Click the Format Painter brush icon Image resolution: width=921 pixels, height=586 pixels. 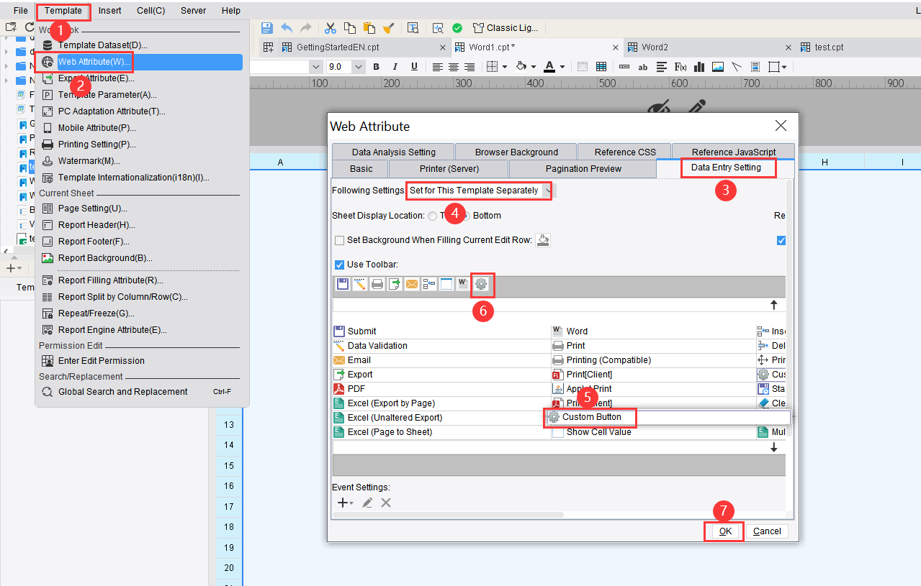[390, 27]
